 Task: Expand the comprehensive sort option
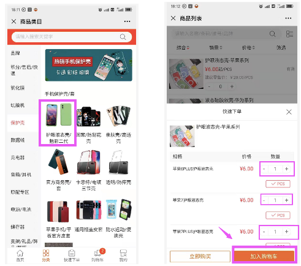click(x=183, y=48)
